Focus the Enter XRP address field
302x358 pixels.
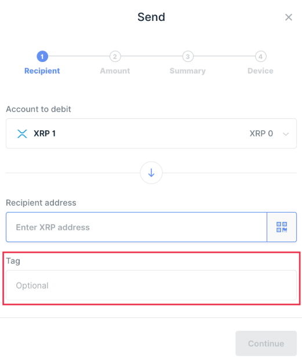point(136,227)
